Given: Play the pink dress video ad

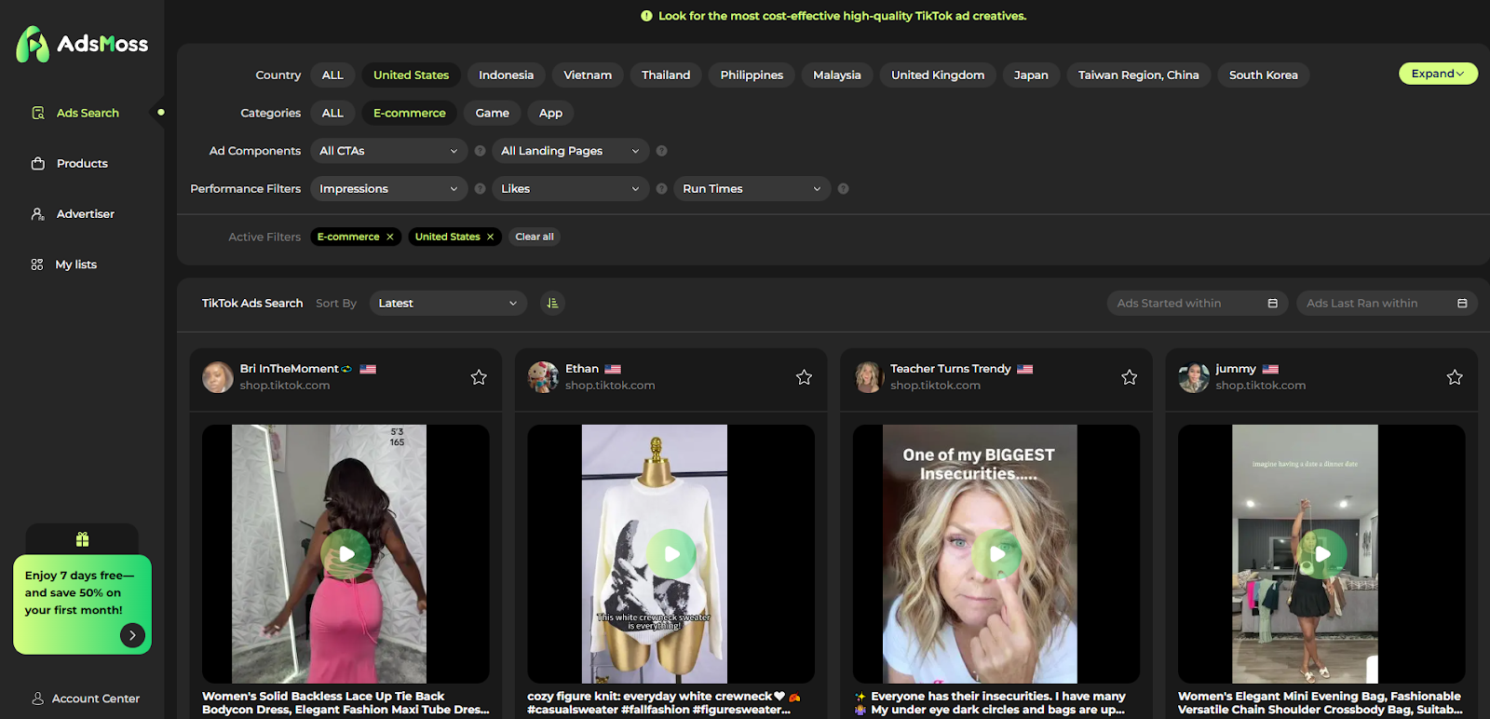Looking at the screenshot, I should click(x=345, y=554).
